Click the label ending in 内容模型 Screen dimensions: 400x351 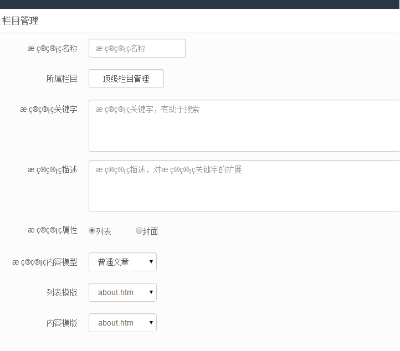[x=45, y=262]
